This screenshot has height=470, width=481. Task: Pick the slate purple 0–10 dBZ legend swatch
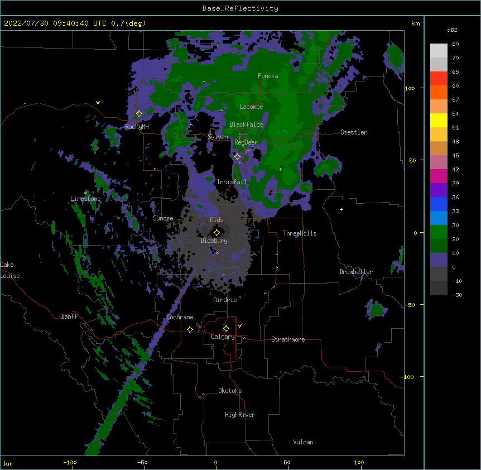439,260
